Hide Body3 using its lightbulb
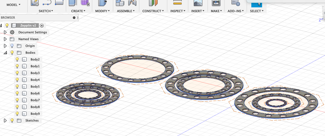The height and width of the screenshot is (136, 325). pos(17,73)
